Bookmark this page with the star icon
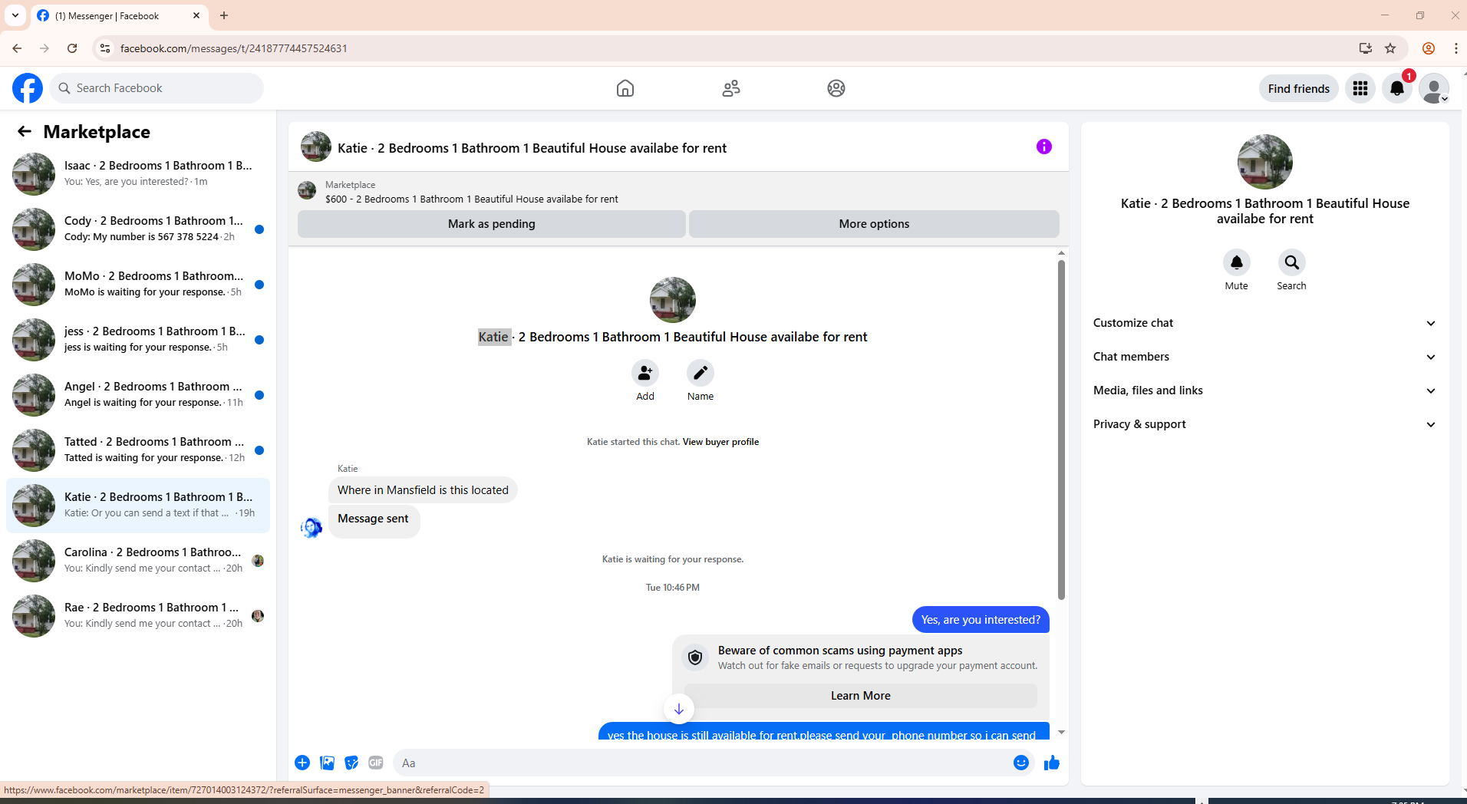1467x804 pixels. click(1390, 48)
